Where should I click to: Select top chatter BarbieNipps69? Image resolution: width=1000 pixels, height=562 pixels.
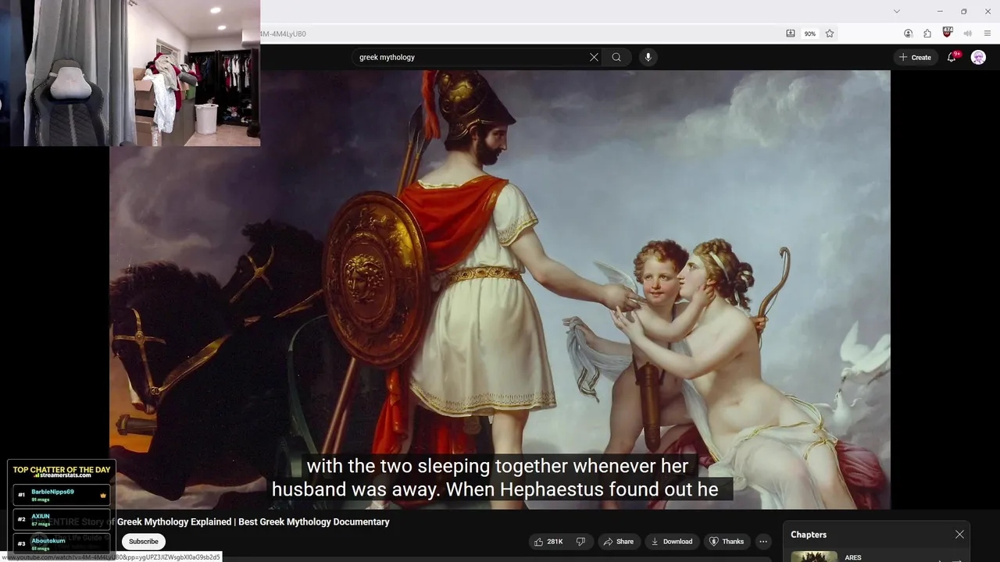point(62,495)
